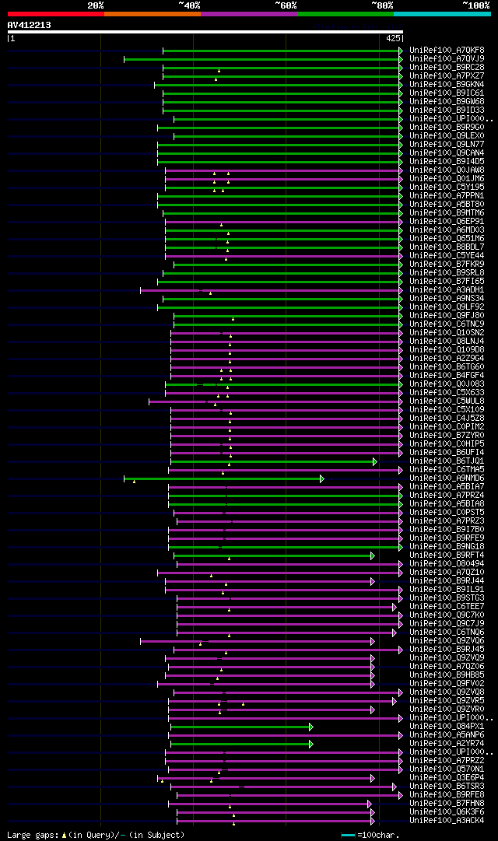Screen dimensions: 498x841
Task: Click the purple alignment bar for UniRef100_Q9ZVQ6
Action: click(258, 641)
